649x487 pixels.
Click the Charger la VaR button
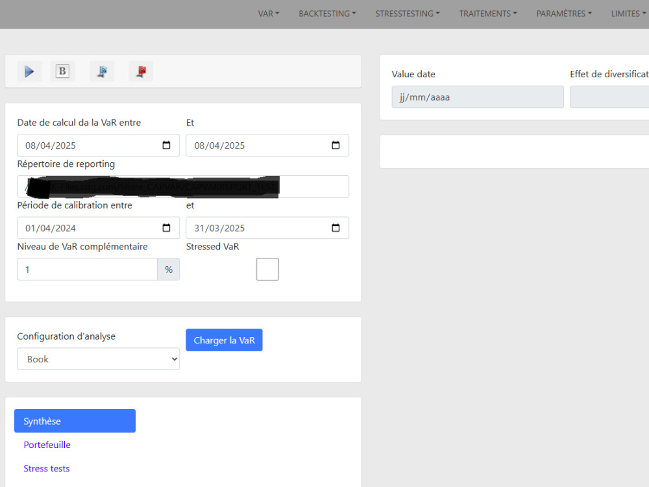(224, 340)
